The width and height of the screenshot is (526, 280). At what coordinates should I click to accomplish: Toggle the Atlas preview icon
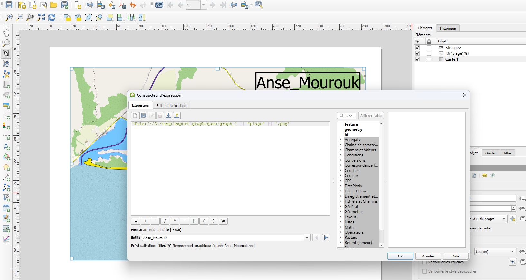tap(159, 5)
